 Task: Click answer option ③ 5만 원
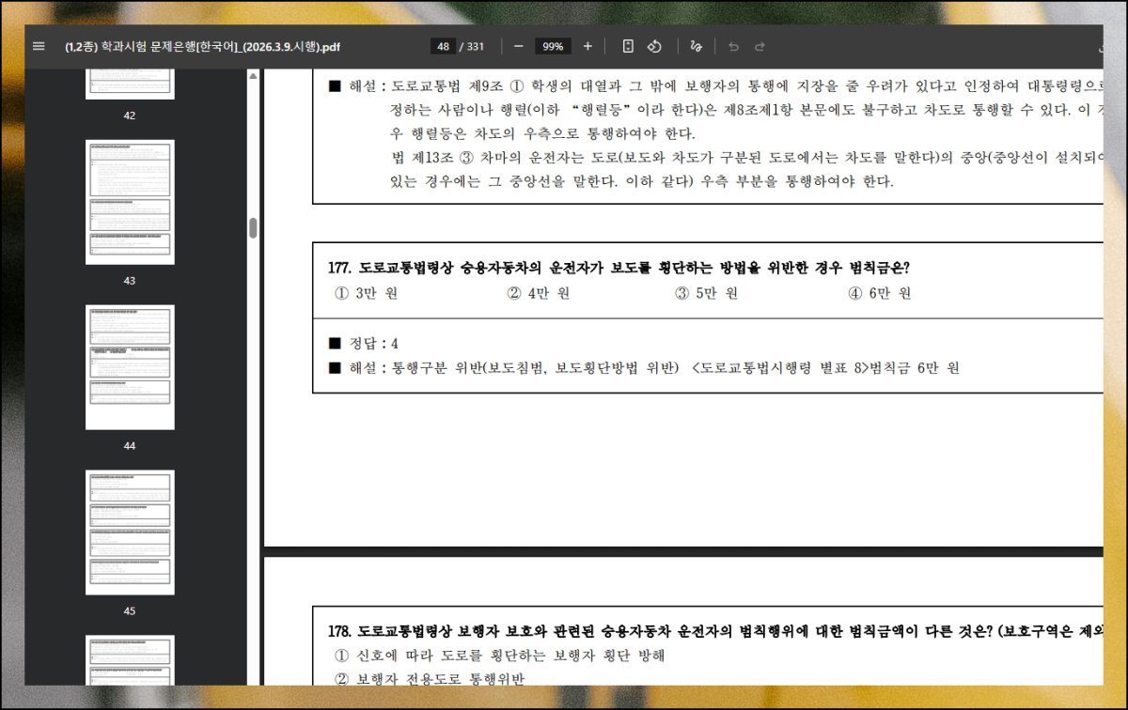tap(706, 293)
